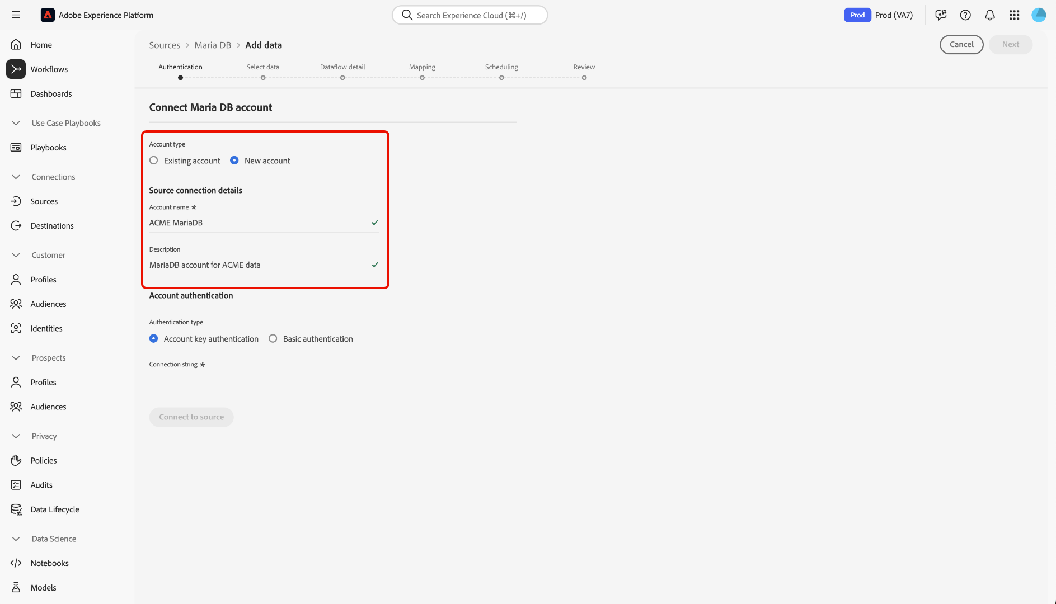Open Home in the sidebar
The image size is (1056, 604).
[41, 45]
